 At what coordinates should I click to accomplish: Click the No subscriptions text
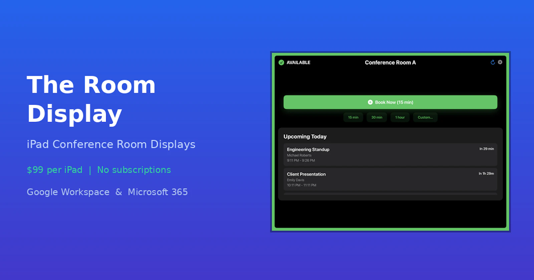134,170
